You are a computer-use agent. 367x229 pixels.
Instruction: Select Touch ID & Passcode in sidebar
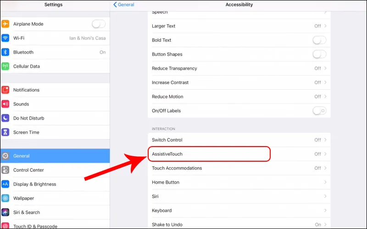pyautogui.click(x=55, y=224)
